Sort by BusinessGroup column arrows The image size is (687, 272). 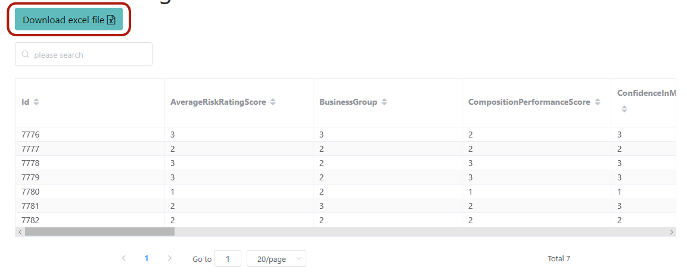[x=384, y=102]
